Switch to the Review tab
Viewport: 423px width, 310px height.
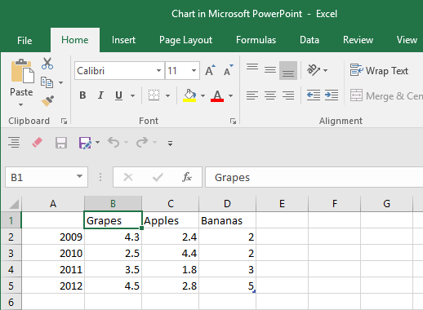(358, 40)
